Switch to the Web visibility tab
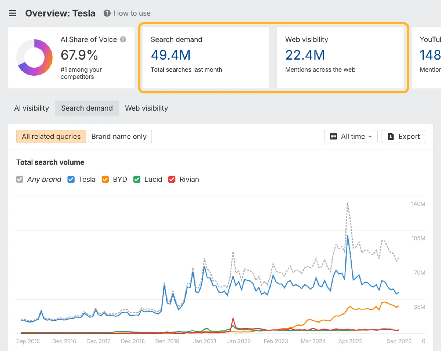 (x=146, y=108)
